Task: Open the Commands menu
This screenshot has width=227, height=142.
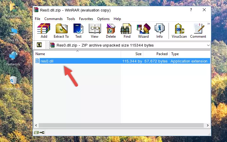Action: pos(53,19)
